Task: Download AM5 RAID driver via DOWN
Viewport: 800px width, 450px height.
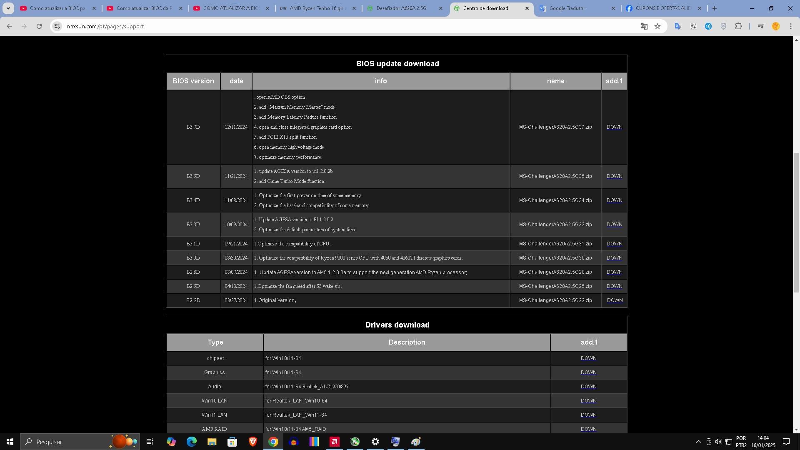Action: coord(588,429)
